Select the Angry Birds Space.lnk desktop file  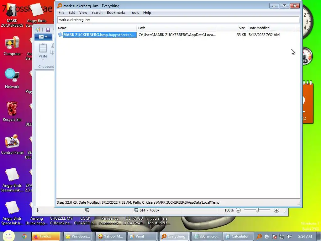click(x=12, y=213)
